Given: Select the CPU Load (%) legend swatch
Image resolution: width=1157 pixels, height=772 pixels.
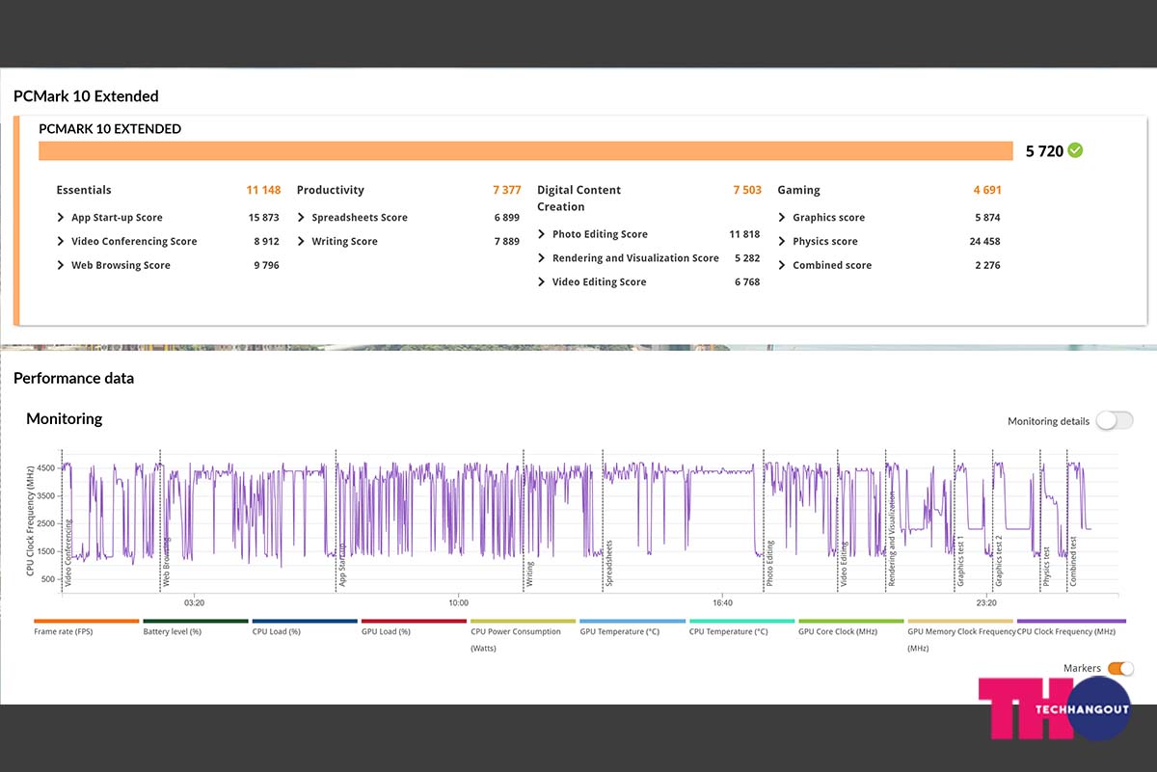Looking at the screenshot, I should coord(305,622).
